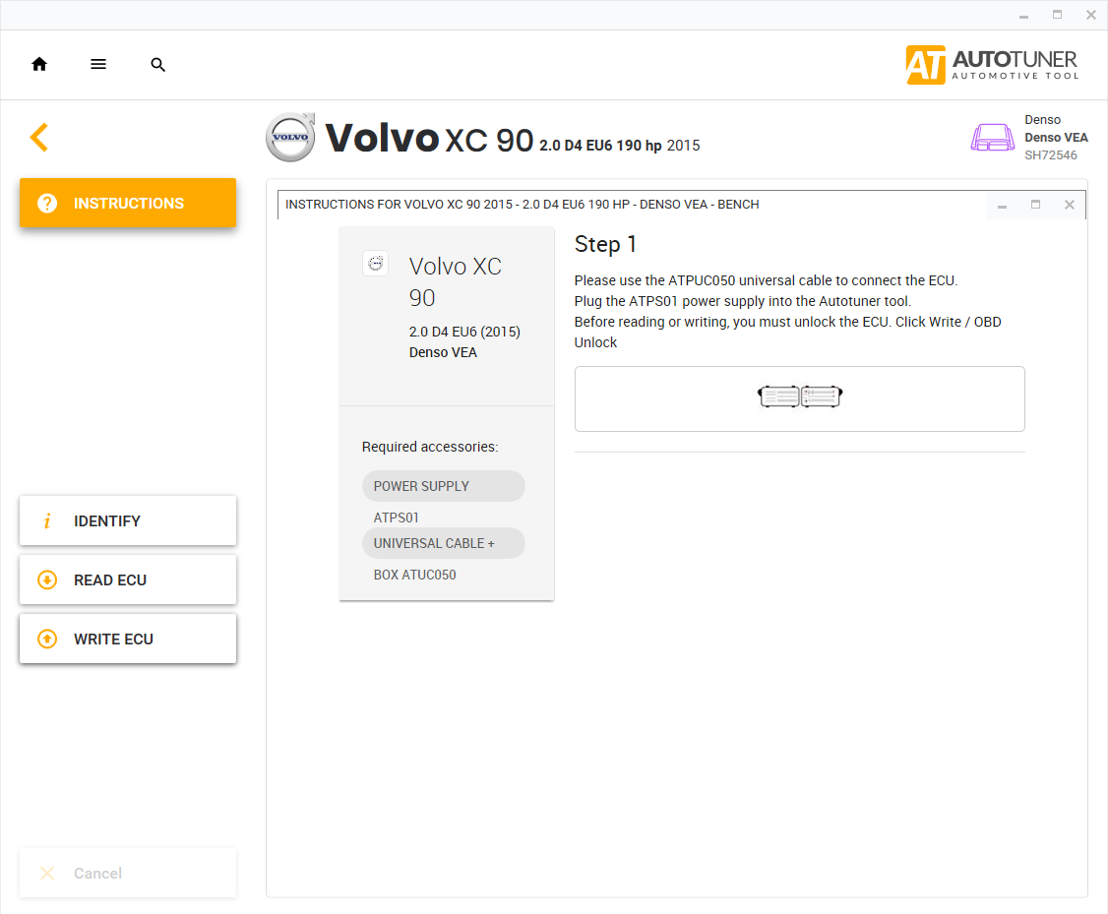Go back using the orange chevron
1108x914 pixels.
39,137
